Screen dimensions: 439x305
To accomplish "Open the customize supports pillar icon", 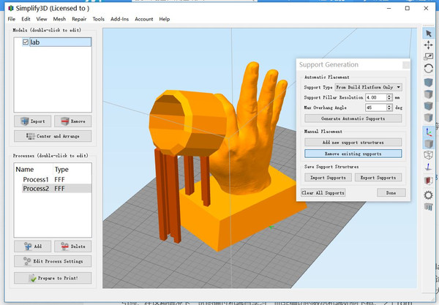I will (x=428, y=207).
